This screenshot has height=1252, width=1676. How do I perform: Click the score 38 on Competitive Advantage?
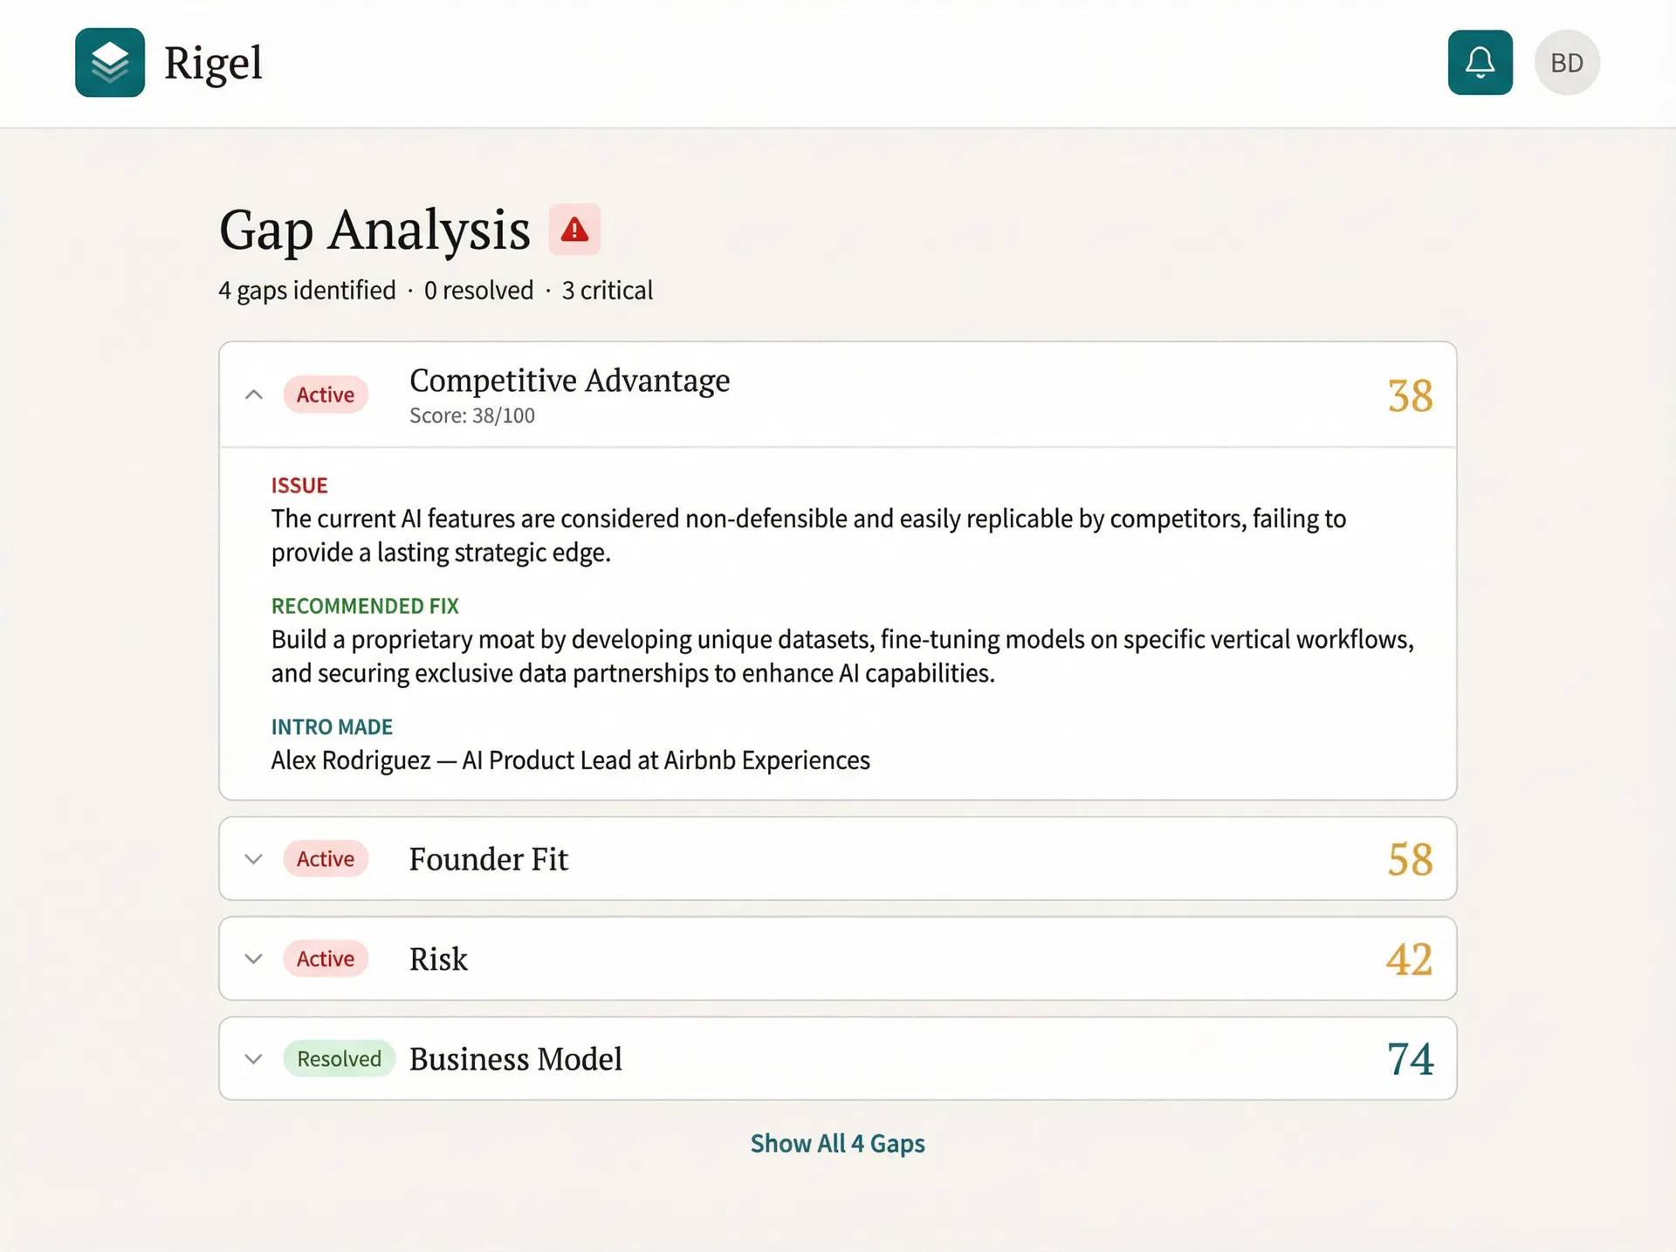[x=1409, y=396]
